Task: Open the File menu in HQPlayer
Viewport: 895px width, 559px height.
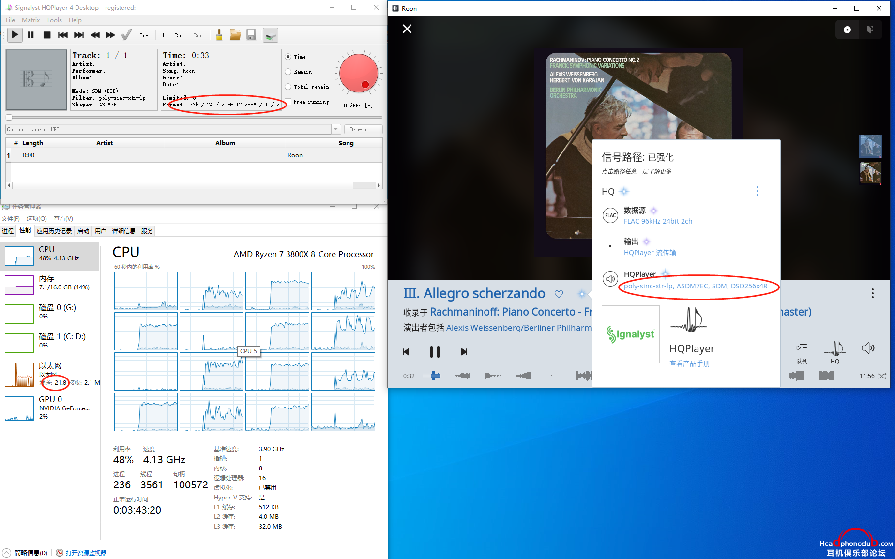Action: pos(10,20)
